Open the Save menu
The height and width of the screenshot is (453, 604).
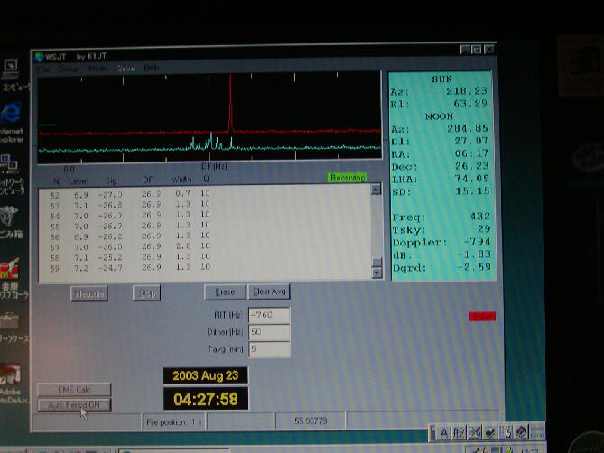point(125,68)
